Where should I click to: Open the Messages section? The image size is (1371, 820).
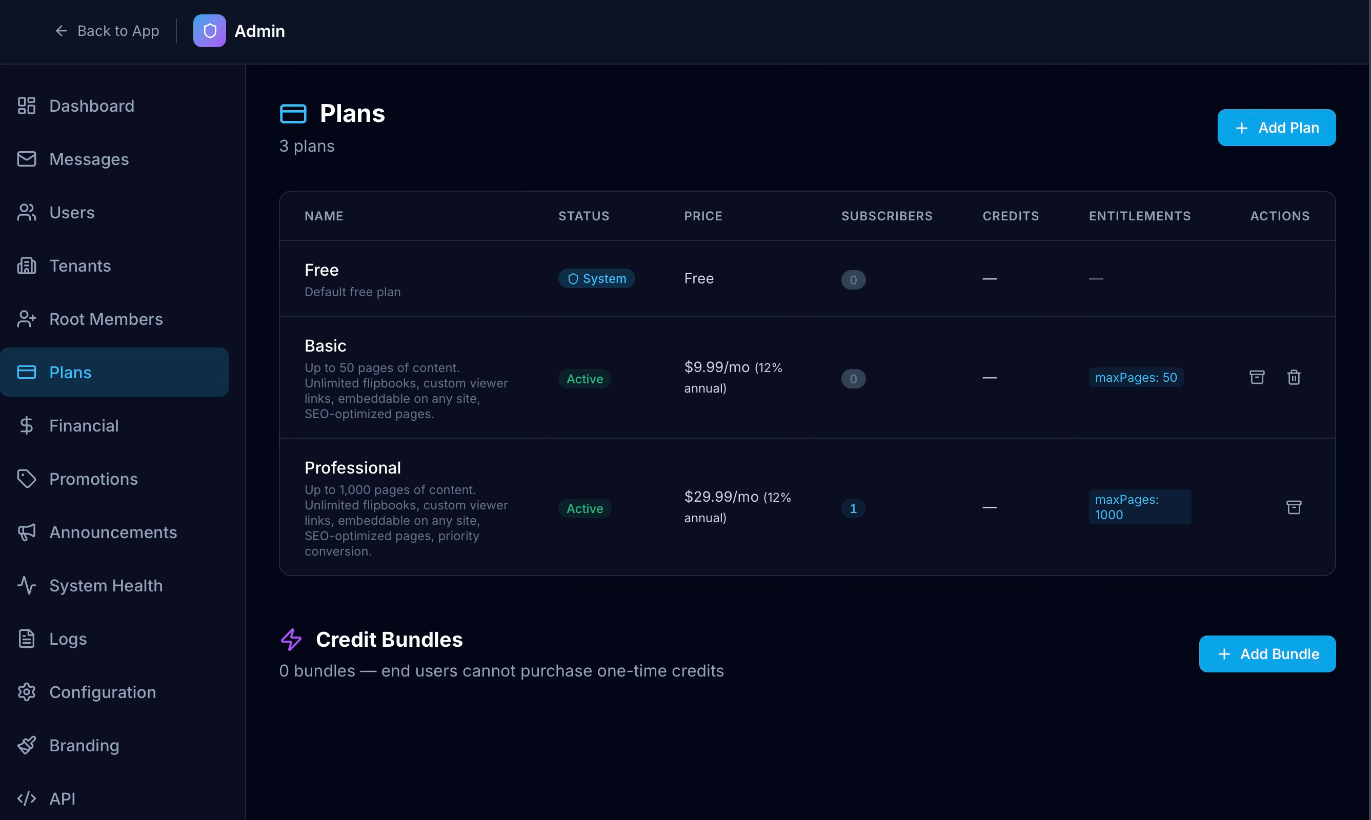[89, 159]
